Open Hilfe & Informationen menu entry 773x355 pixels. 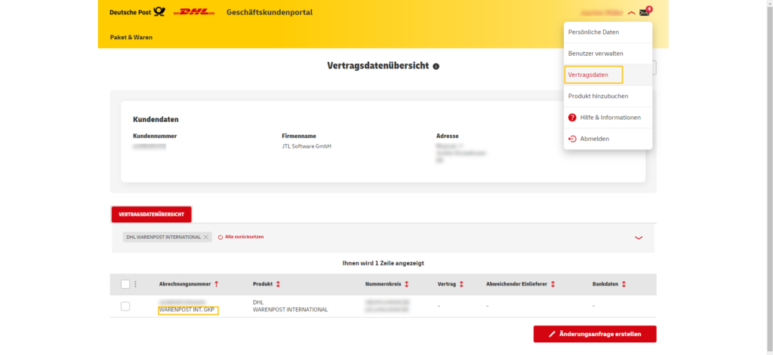[608, 118]
